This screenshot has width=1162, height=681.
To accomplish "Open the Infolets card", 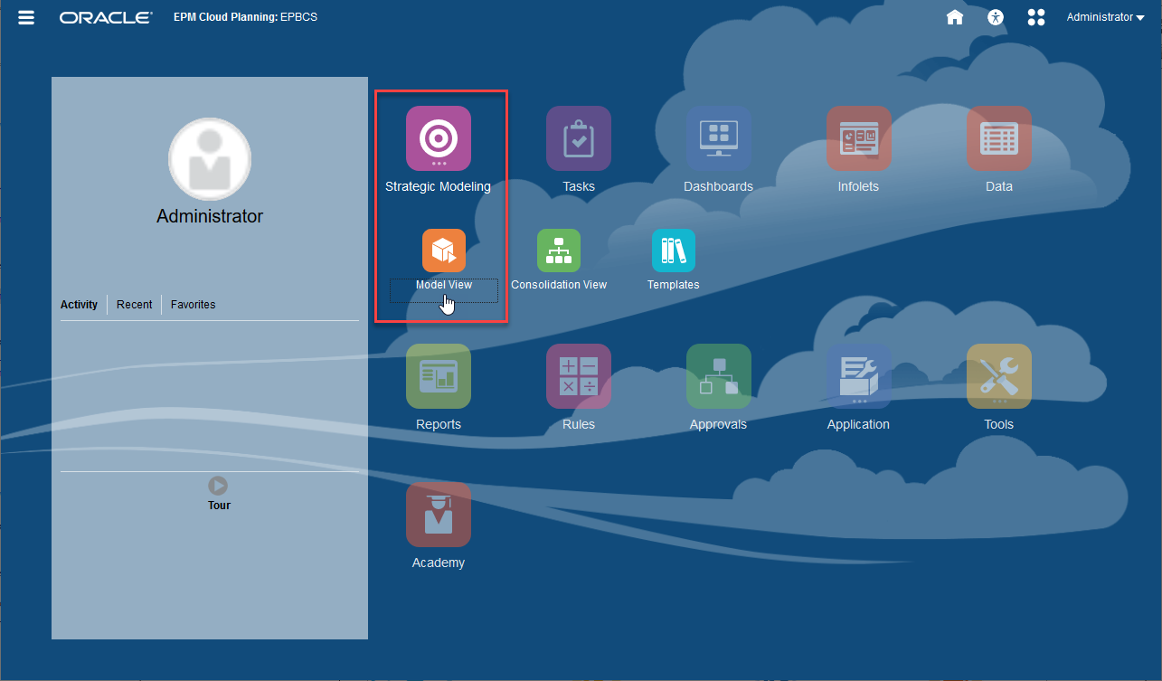I will tap(859, 138).
